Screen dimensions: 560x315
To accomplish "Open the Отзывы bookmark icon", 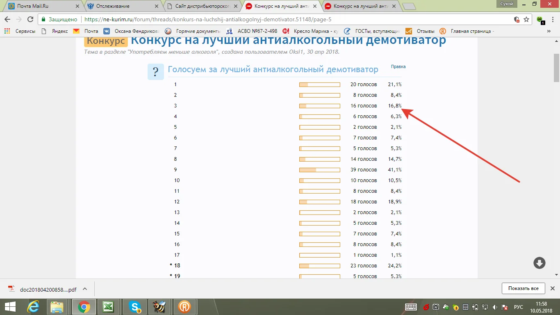I will coord(409,30).
